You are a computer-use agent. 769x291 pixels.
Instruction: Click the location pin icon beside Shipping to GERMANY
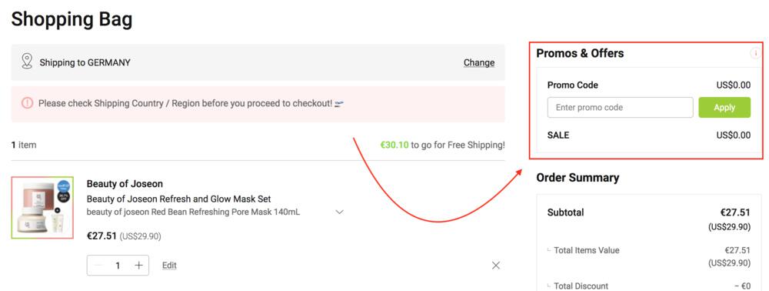click(x=27, y=62)
